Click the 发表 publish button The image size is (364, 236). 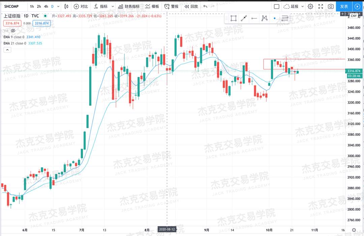(x=344, y=6)
